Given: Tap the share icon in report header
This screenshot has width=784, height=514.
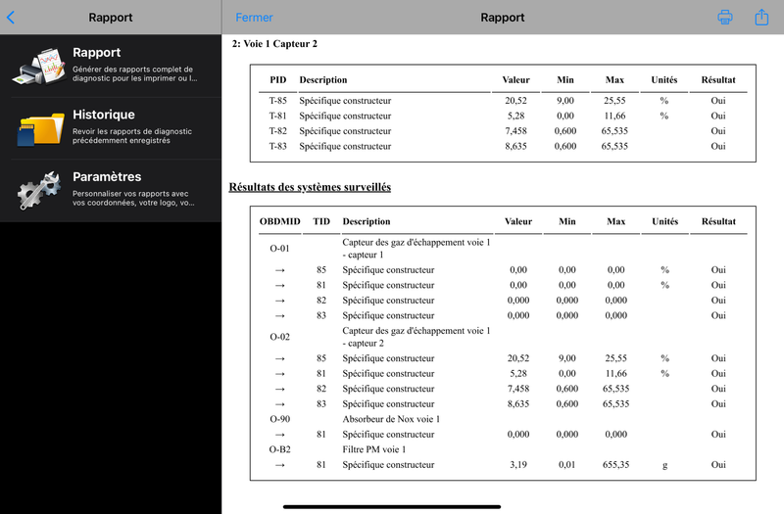Looking at the screenshot, I should tap(761, 17).
